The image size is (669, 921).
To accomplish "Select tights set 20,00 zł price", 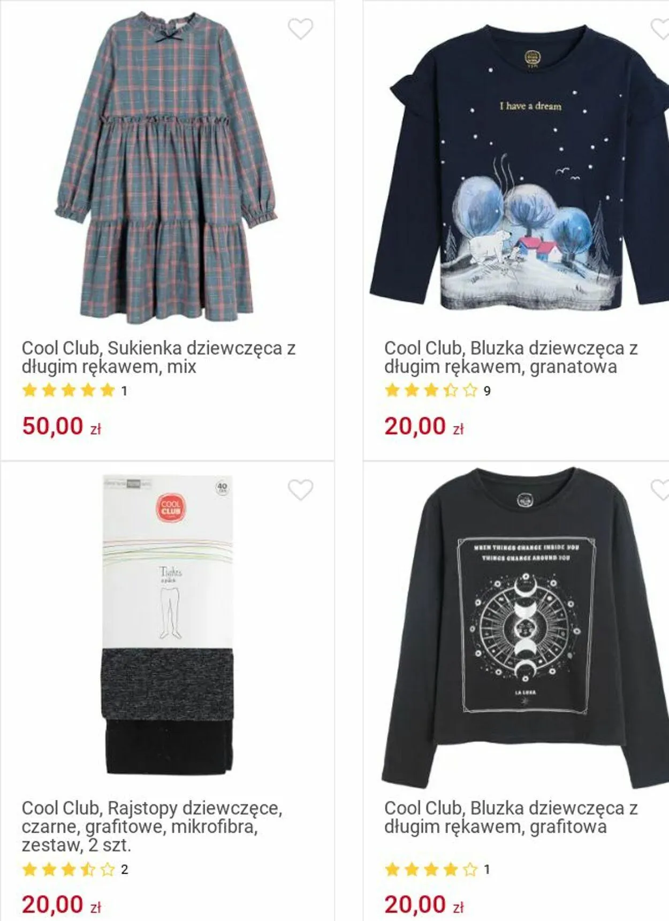I will (62, 904).
